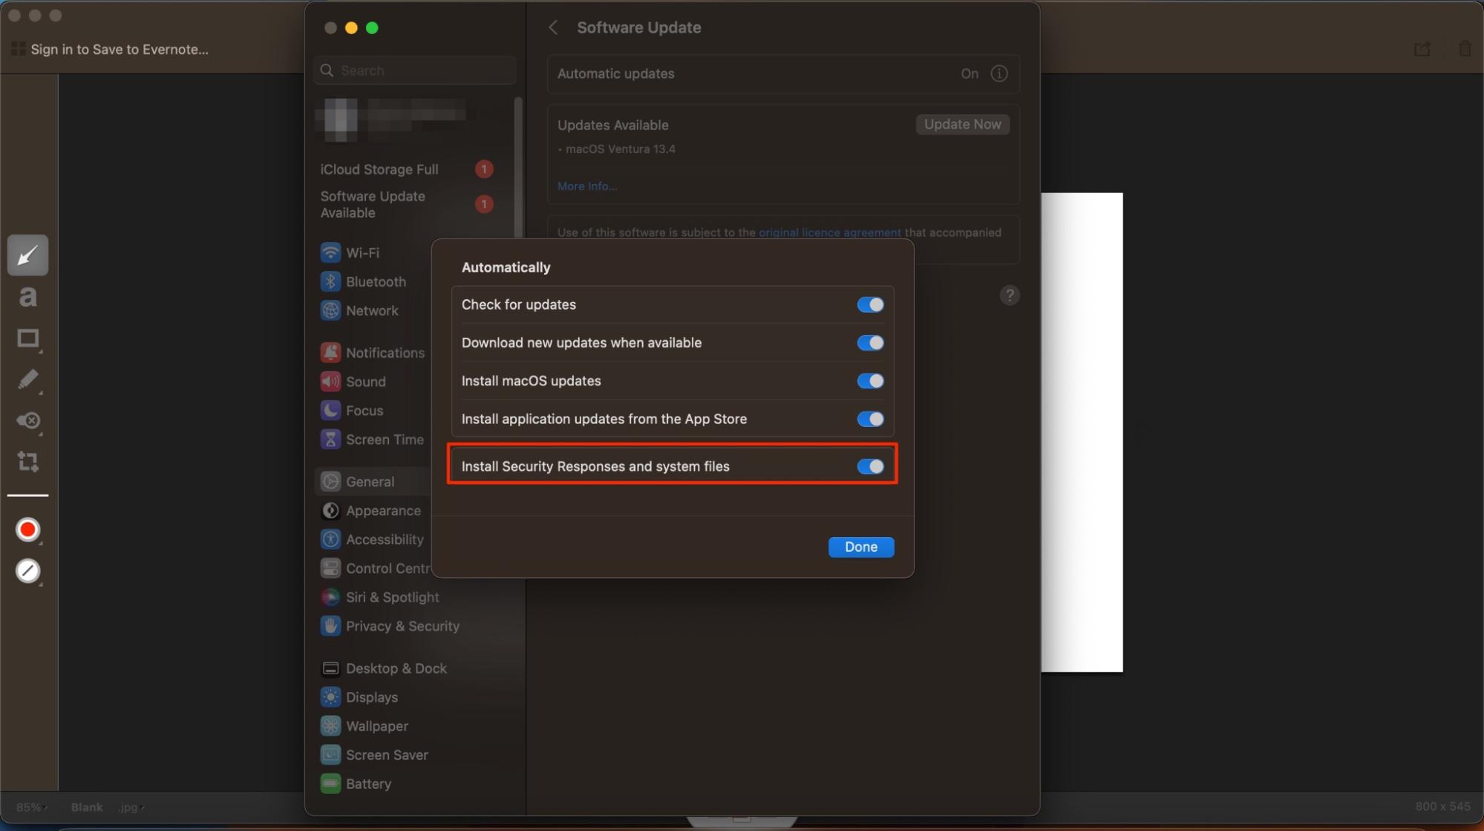
Task: Click the trash icon in Skitch toolbar
Action: coord(1465,49)
